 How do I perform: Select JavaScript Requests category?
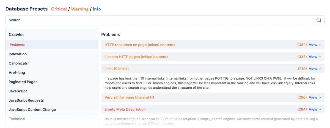[26, 100]
